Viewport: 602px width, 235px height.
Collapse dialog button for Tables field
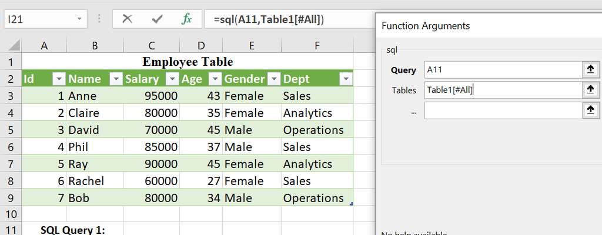[x=590, y=90]
